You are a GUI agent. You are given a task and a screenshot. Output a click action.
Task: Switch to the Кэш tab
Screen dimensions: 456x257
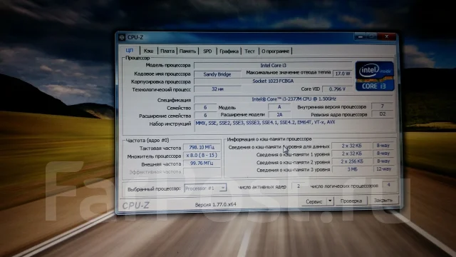[149, 51]
